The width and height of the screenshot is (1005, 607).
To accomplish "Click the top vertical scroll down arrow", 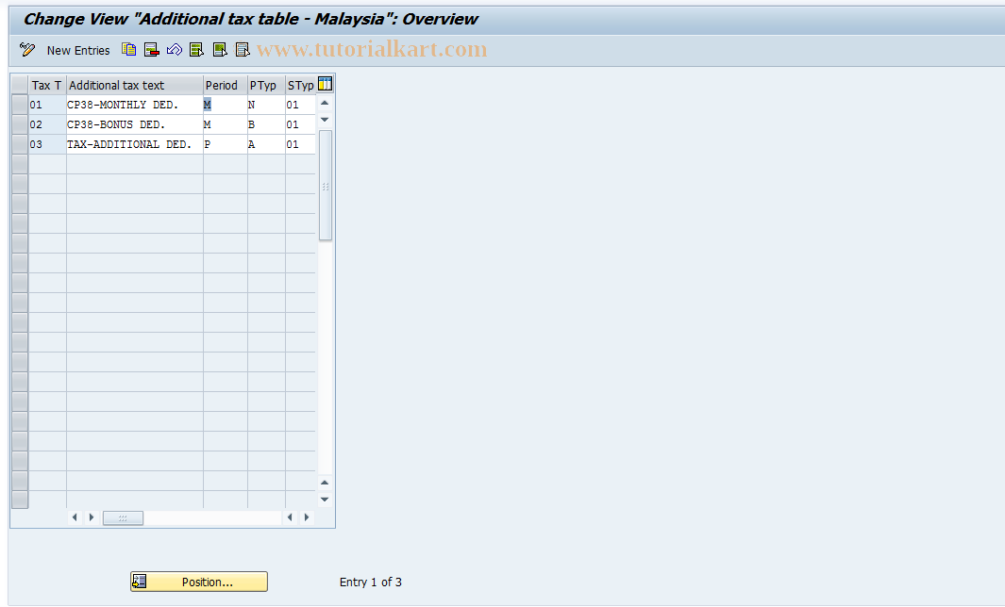I will click(325, 120).
